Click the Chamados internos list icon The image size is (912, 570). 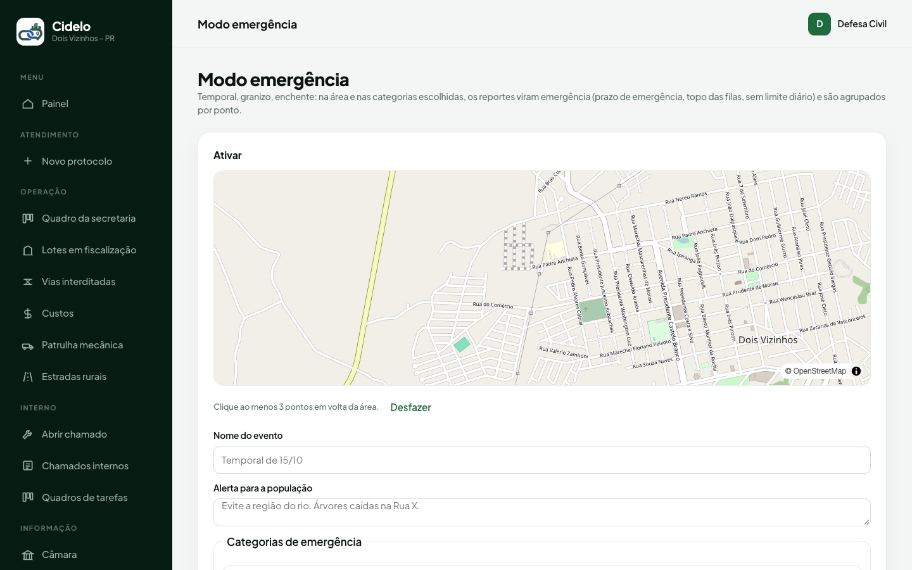[x=28, y=466]
